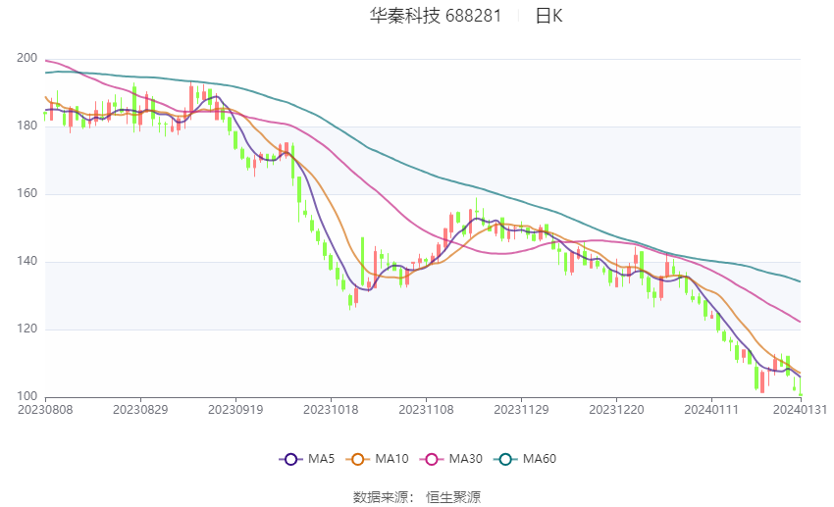Click the 100 price axis label
Screen dimensions: 834x507
pos(26,396)
